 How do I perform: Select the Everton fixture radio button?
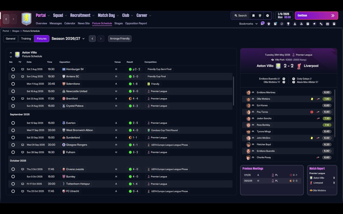pos(13,123)
